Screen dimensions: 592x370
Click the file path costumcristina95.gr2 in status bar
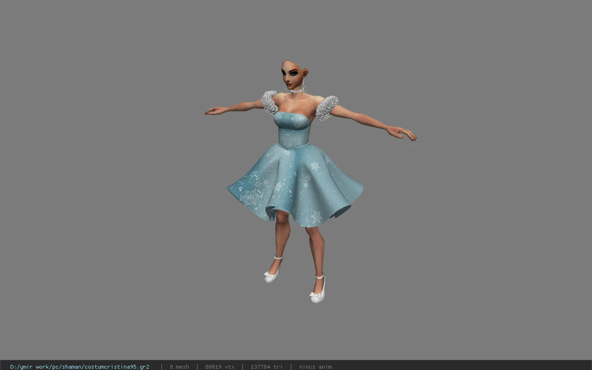[80, 367]
